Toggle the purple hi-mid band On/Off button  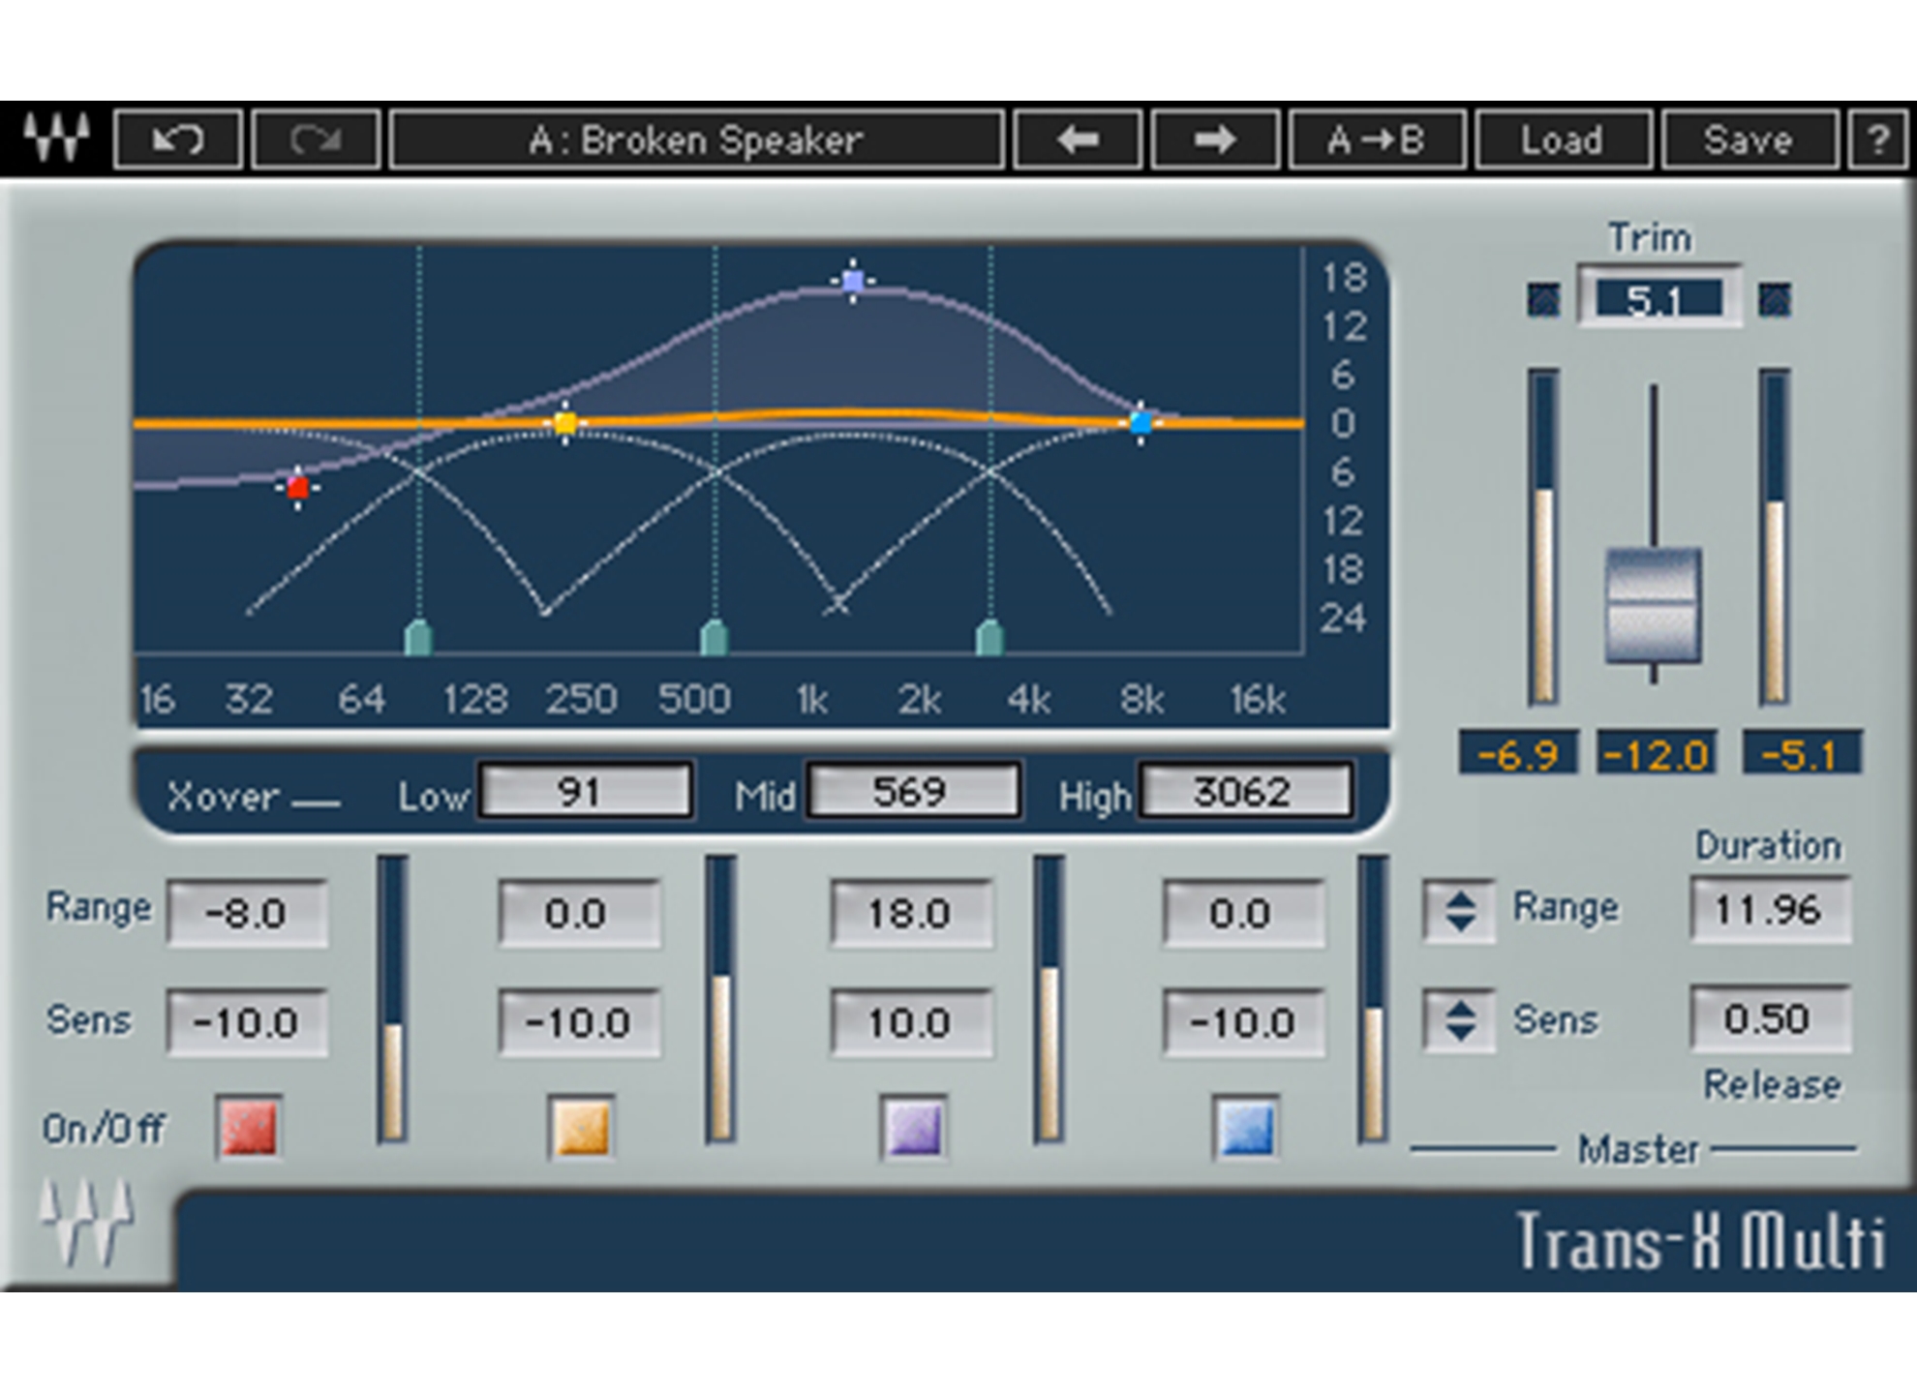coord(914,1127)
